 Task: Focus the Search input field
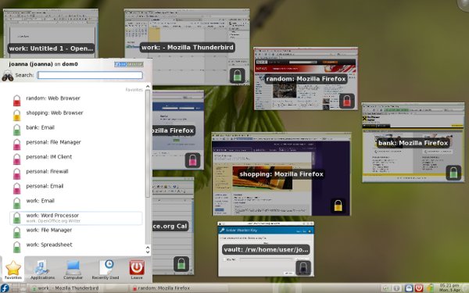tap(90, 75)
